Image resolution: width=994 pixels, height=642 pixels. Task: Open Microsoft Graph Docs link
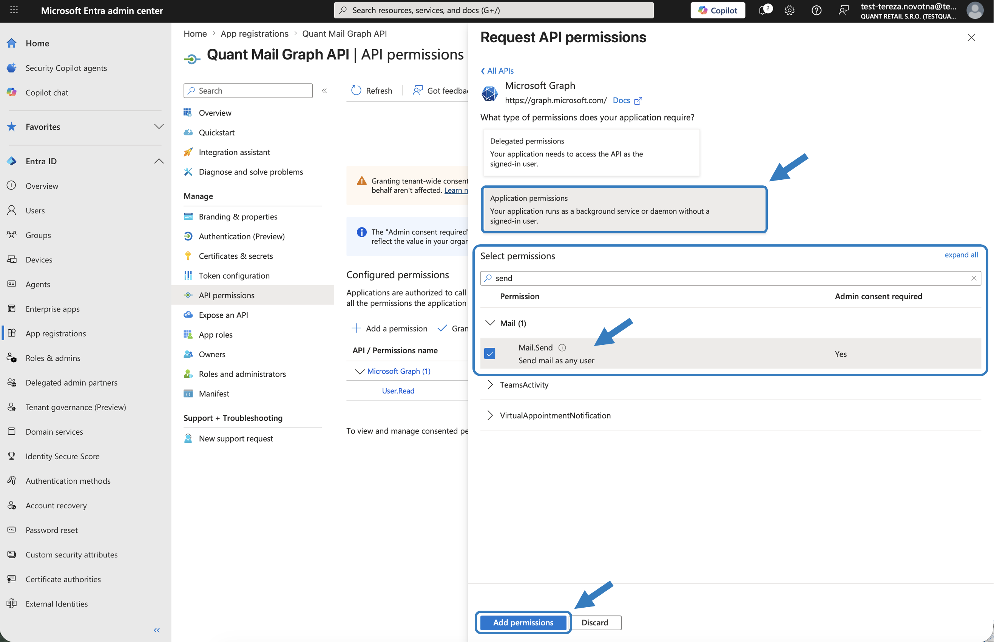click(627, 100)
